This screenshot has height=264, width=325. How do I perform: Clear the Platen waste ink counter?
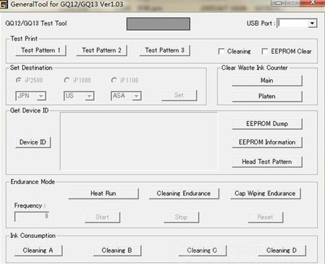(x=267, y=96)
